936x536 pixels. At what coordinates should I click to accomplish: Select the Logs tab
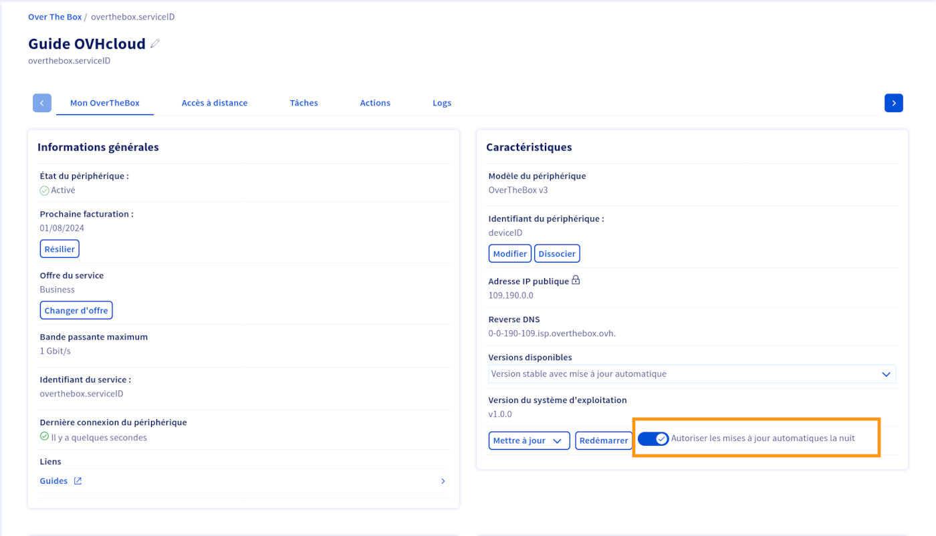tap(442, 103)
